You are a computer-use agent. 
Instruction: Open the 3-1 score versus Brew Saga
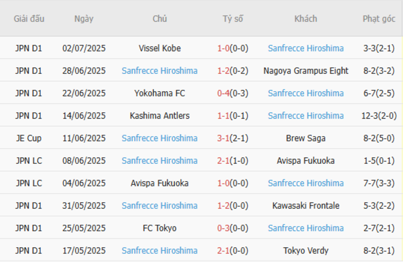(224, 138)
